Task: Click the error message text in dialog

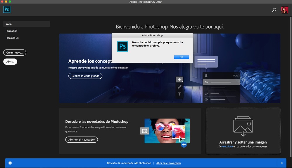Action: (158, 44)
